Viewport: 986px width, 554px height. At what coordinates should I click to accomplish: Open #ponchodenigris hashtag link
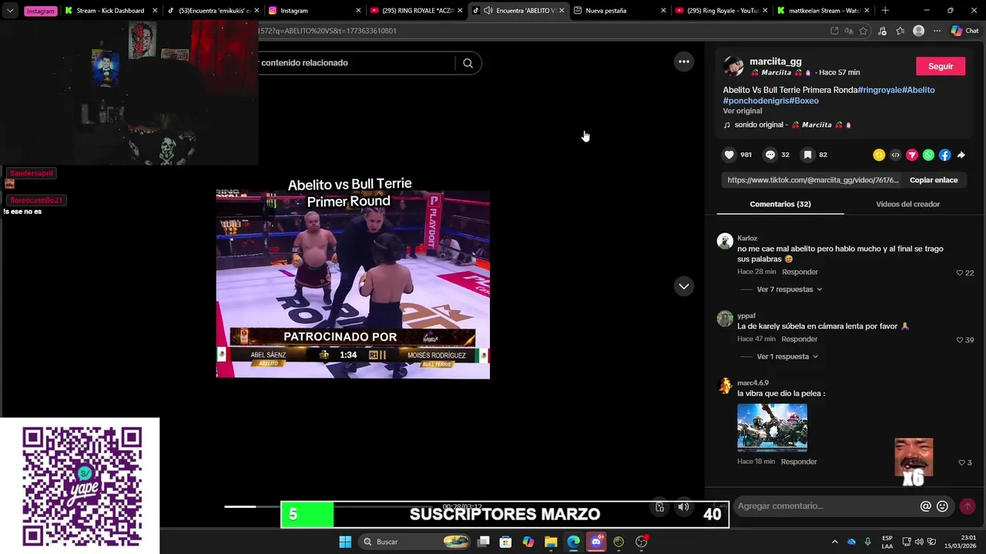pos(756,101)
